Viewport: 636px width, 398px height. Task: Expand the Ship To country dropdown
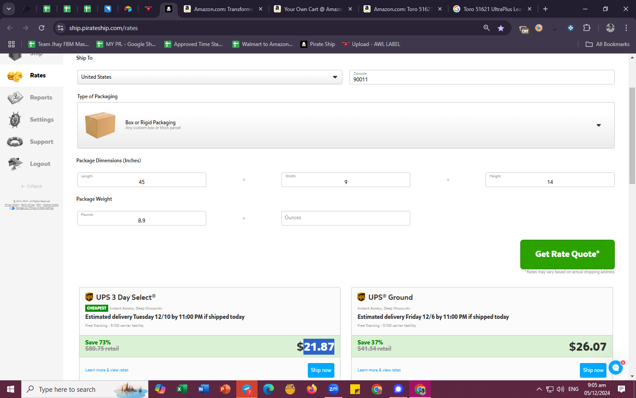pos(210,77)
